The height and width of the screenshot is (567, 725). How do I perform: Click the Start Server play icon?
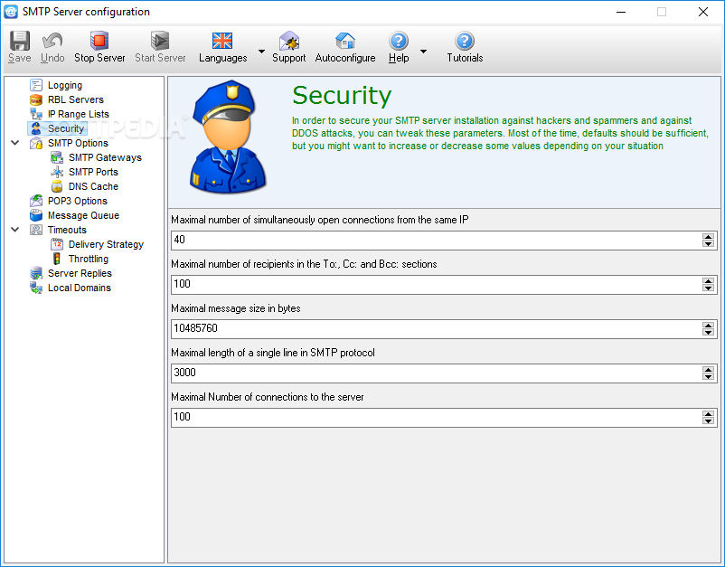[160, 41]
